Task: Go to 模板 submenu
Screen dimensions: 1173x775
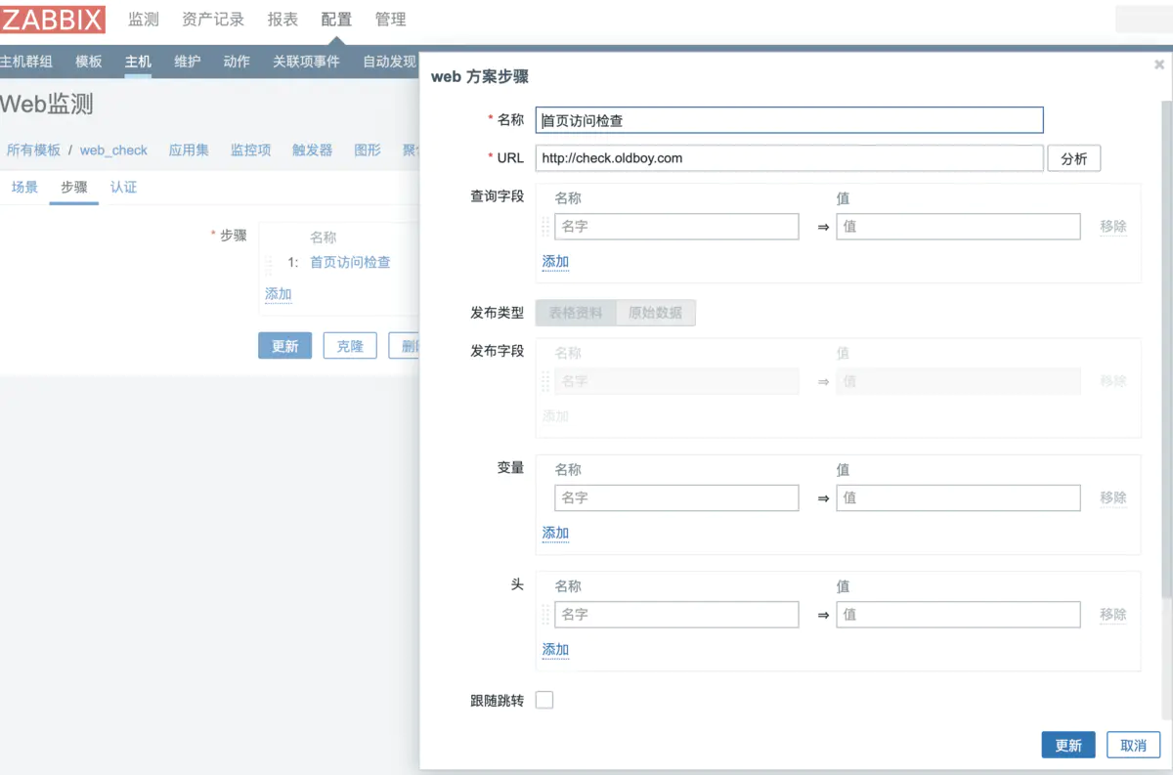Action: [x=89, y=61]
